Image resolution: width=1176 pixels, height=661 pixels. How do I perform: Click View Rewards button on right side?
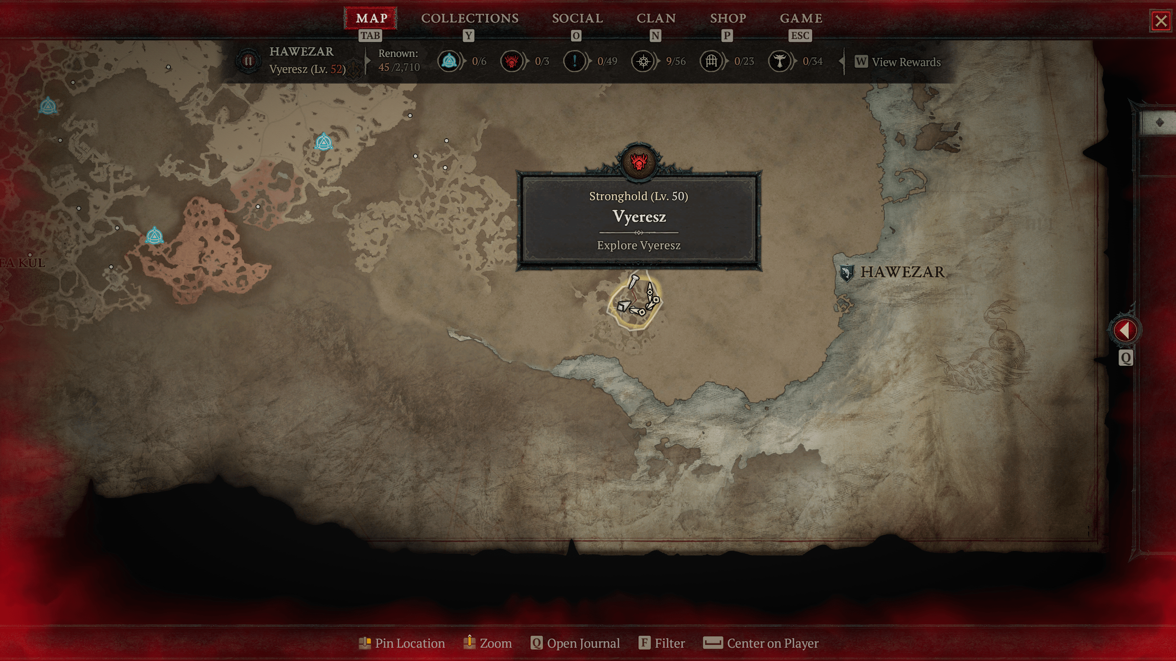coord(898,62)
